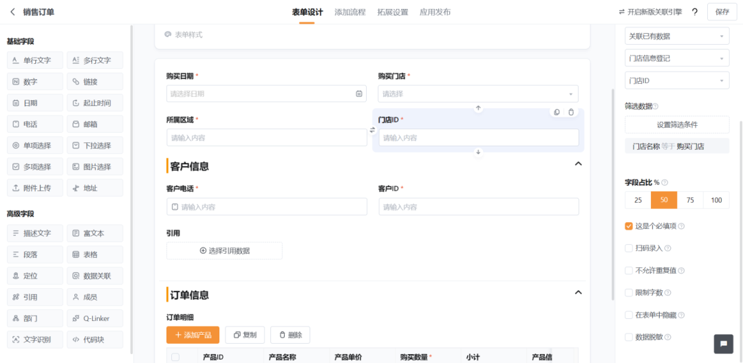Add a 数据关联 field
The height and width of the screenshot is (363, 743).
pyautogui.click(x=95, y=276)
